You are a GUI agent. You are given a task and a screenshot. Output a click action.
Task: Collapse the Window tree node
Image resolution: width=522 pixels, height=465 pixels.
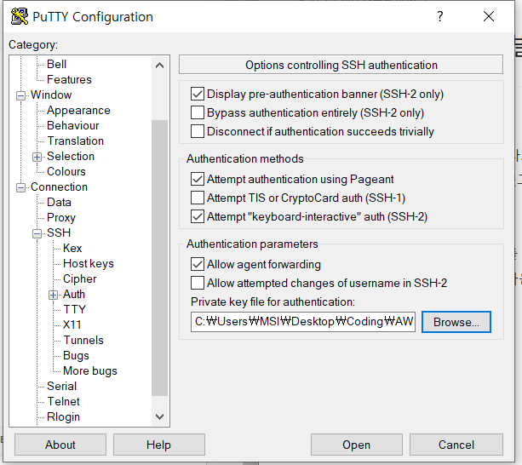(20, 96)
